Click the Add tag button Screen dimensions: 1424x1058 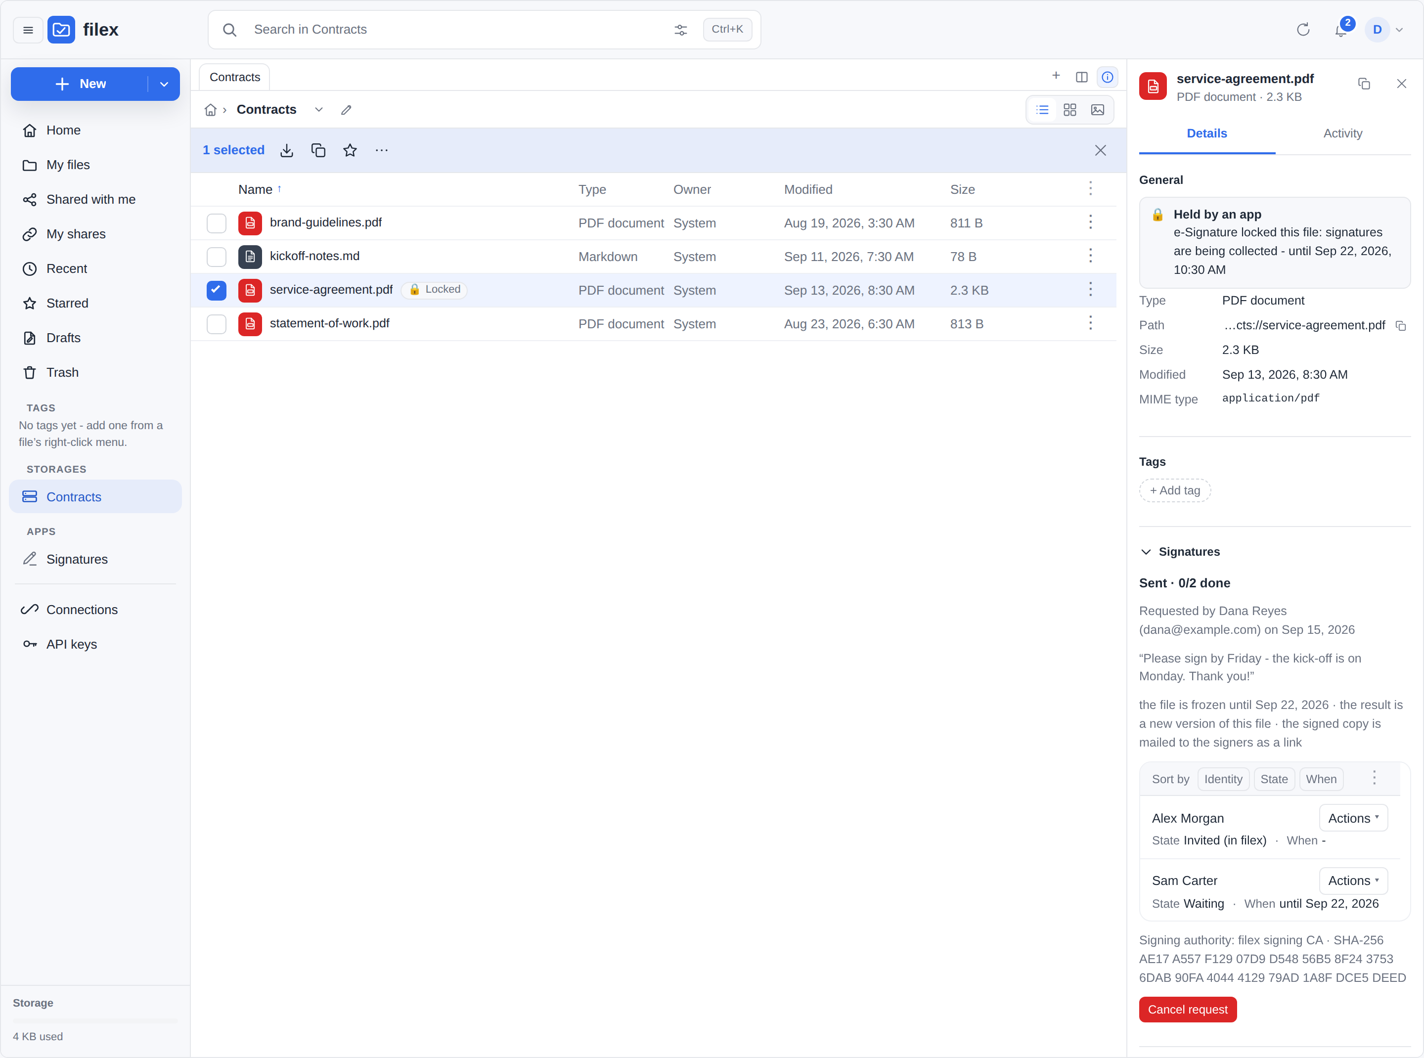click(1175, 490)
